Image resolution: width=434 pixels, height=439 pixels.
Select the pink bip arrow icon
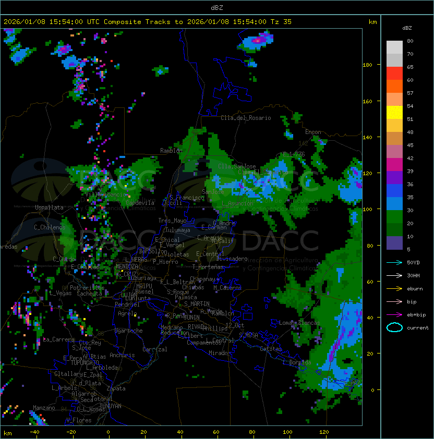pyautogui.click(x=394, y=301)
